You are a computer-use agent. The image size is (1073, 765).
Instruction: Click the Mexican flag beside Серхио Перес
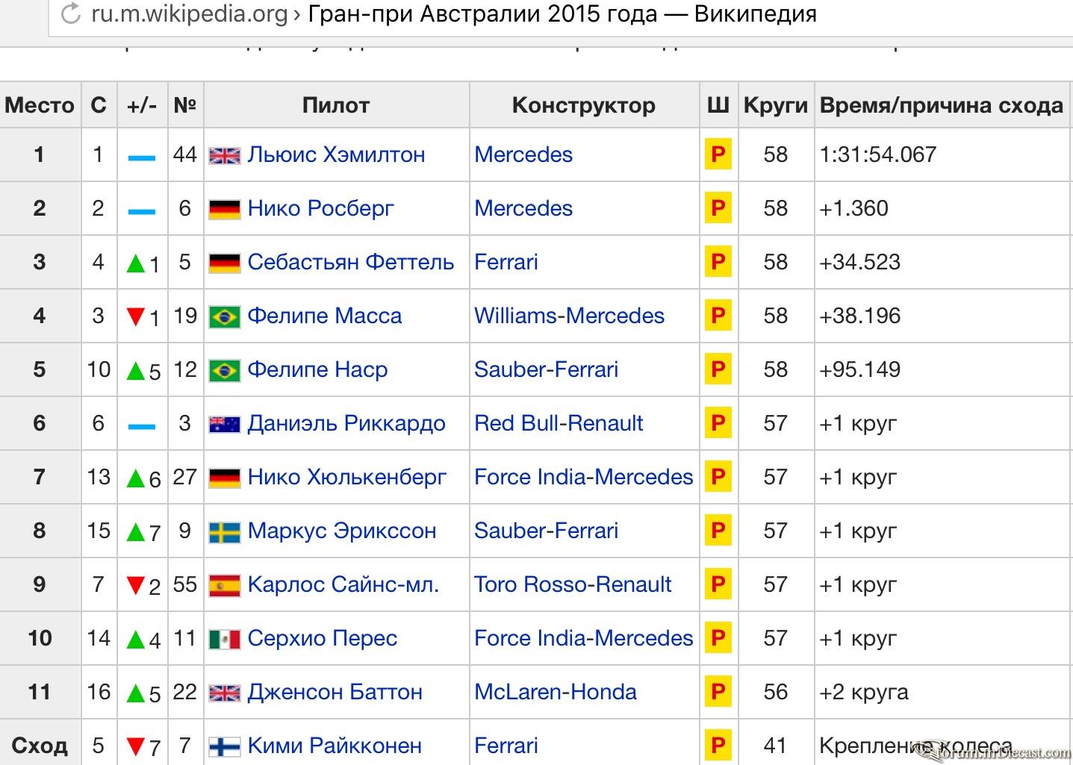224,639
